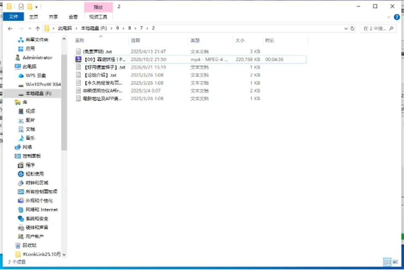Click the back navigation arrow
This screenshot has width=404, height=270.
(10, 29)
